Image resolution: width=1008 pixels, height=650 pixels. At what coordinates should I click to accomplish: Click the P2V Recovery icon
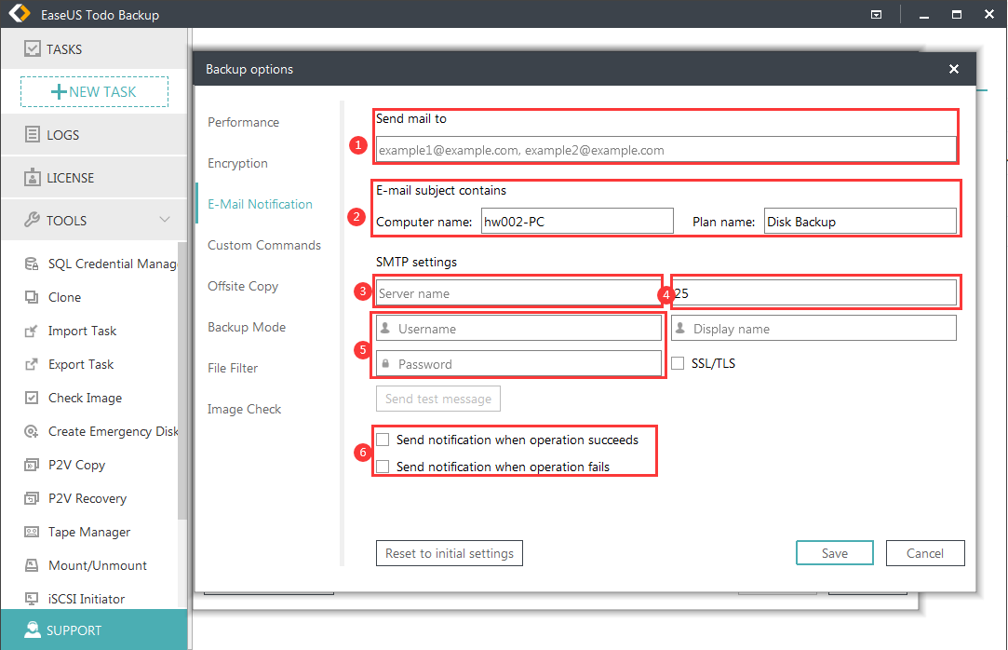(32, 497)
